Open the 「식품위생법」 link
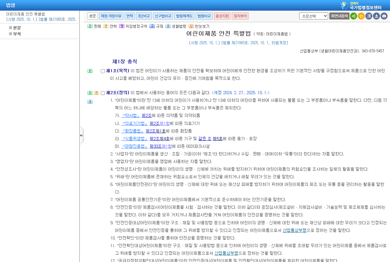 [135, 139]
